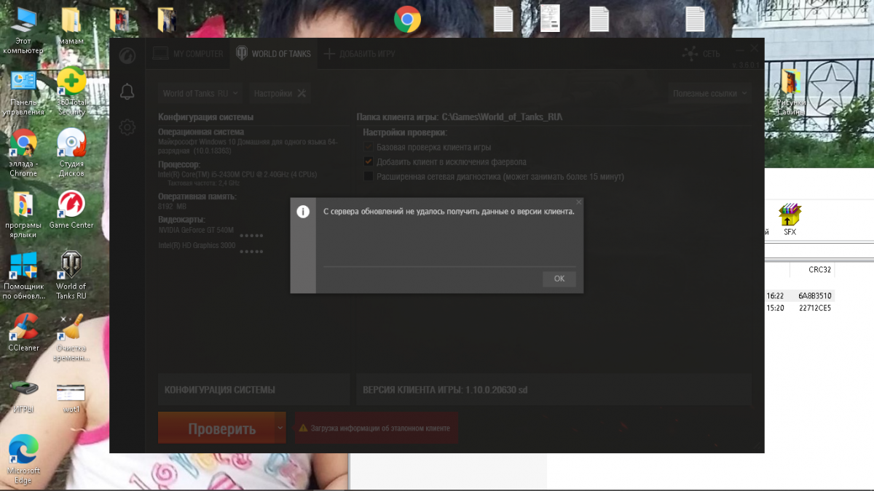This screenshot has height=491, width=874.
Task: Click the dots beside NVIDIA GeForce GT 540M
Action: tap(251, 236)
